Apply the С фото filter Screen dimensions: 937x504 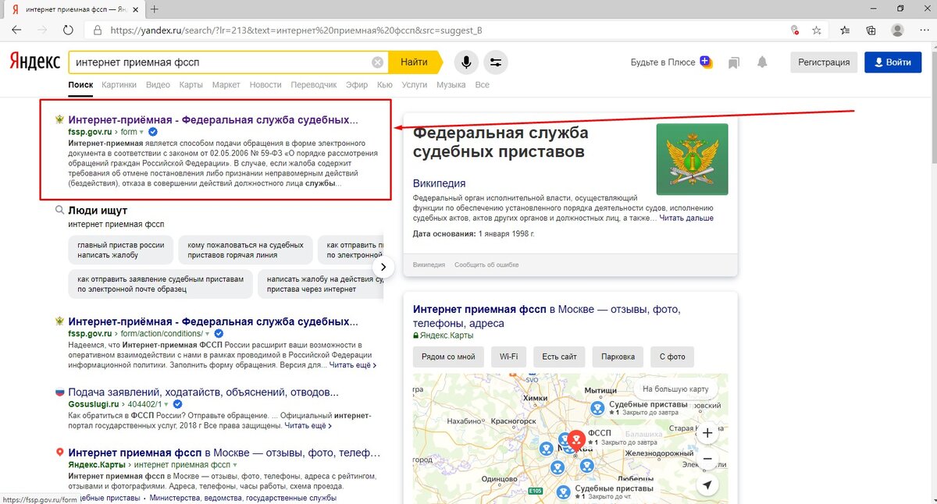[x=672, y=357]
